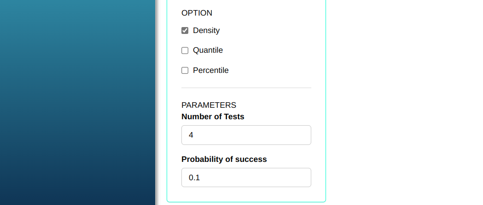
Task: Click right end of Probability of success box
Action: pyautogui.click(x=304, y=177)
